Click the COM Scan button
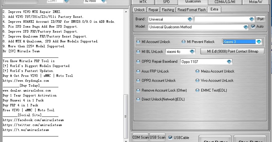 point(140,137)
